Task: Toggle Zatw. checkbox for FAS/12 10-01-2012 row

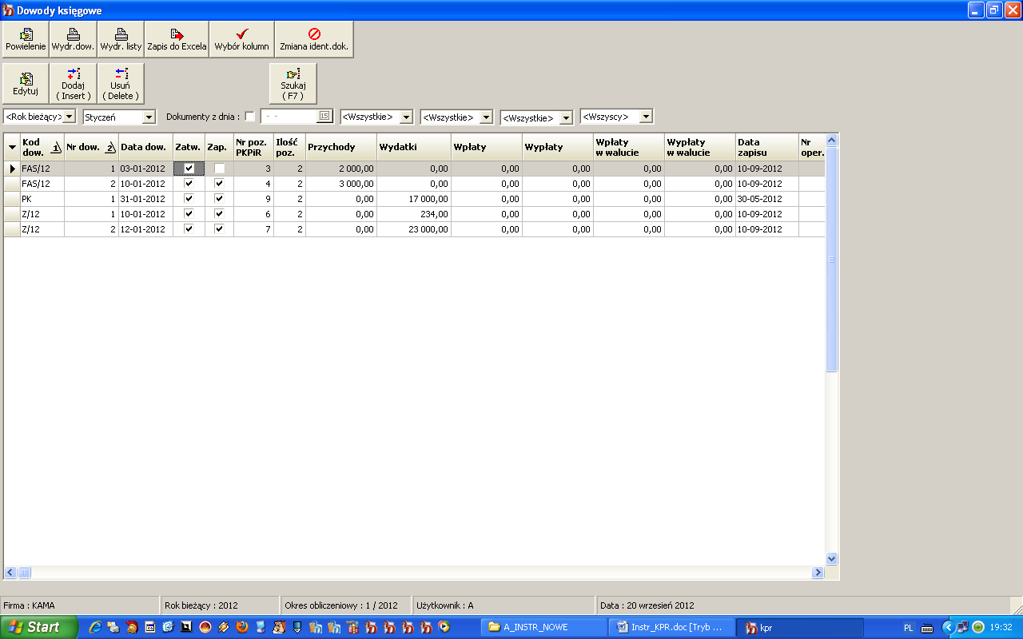Action: pyautogui.click(x=189, y=184)
